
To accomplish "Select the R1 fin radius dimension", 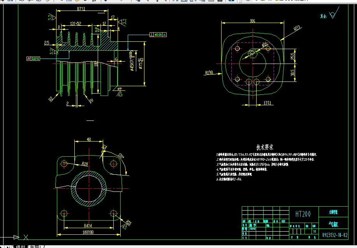I will point(91,101).
